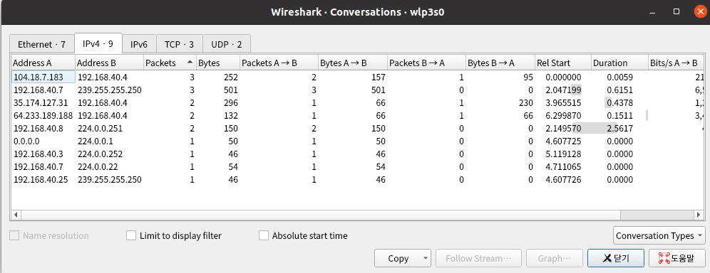Enable the Absolute start time checkbox
The image size is (710, 273).
(264, 235)
